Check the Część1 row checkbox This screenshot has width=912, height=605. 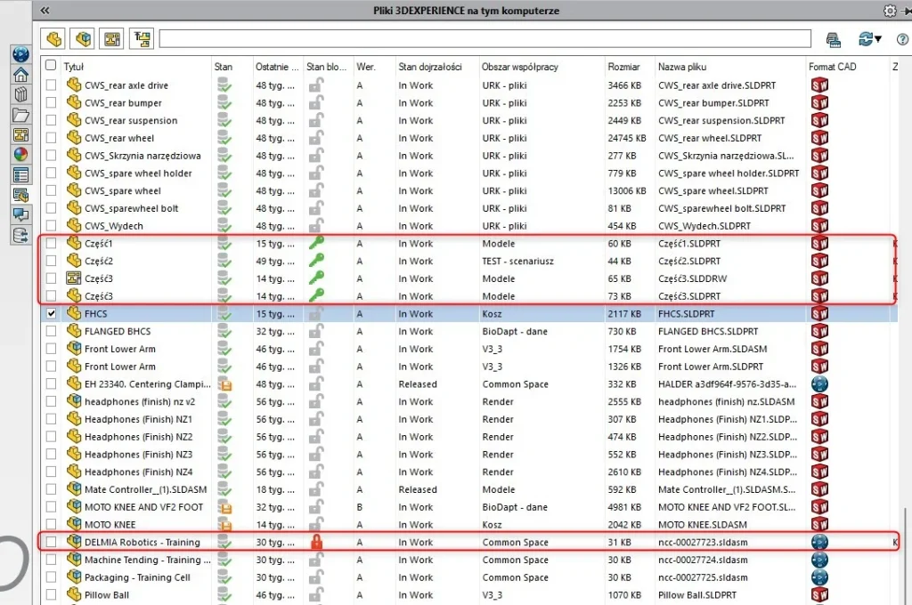(x=51, y=243)
